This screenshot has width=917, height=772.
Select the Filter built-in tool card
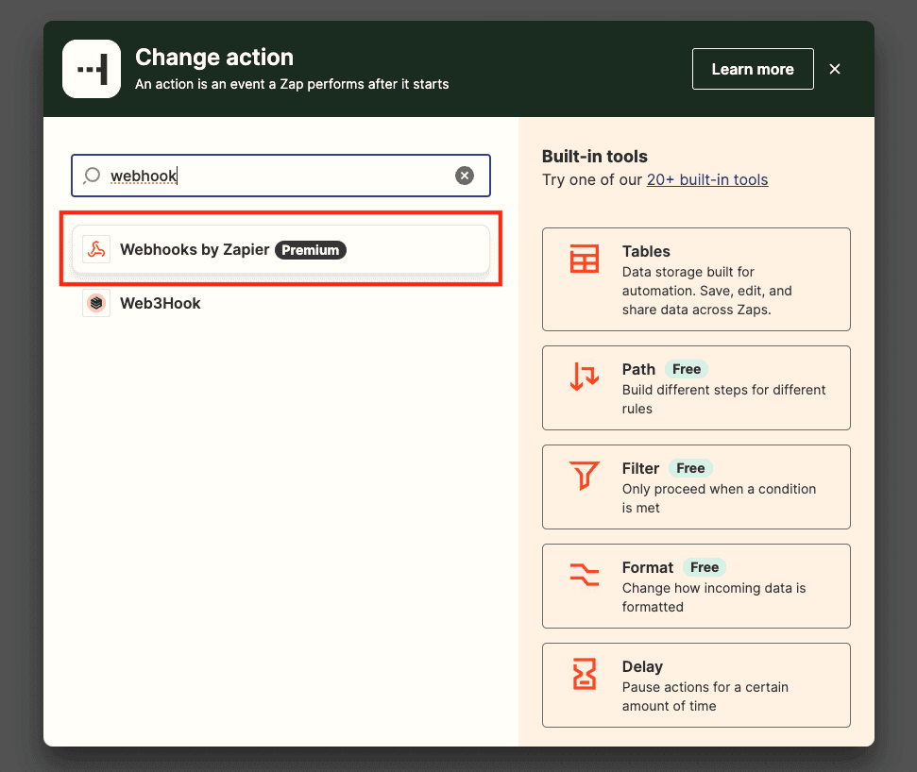tap(696, 487)
